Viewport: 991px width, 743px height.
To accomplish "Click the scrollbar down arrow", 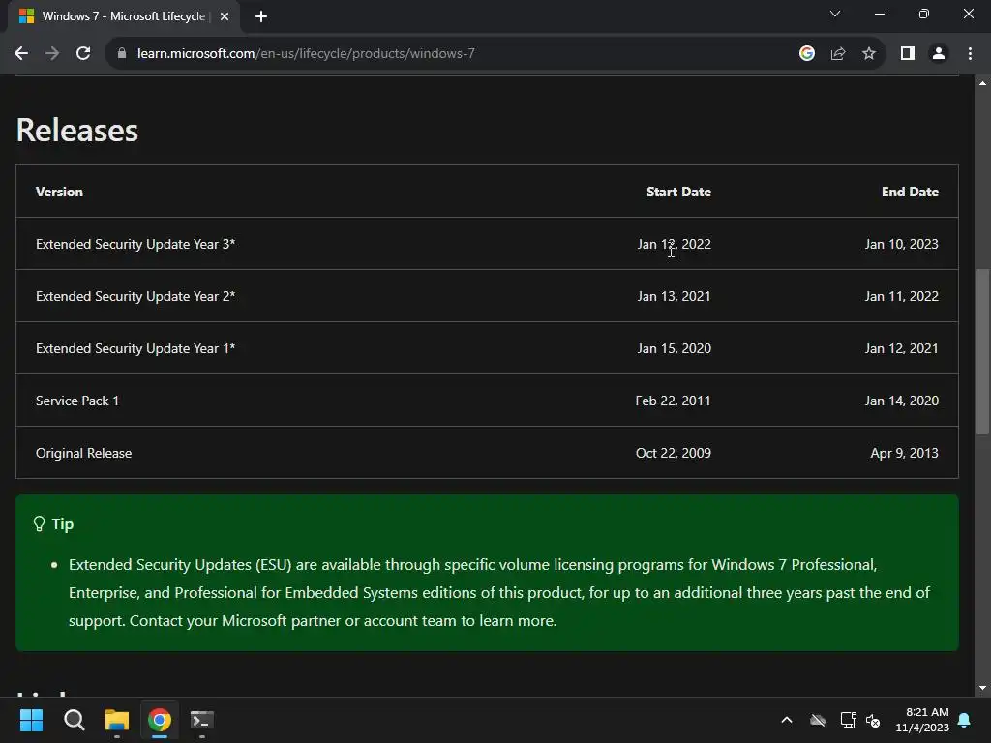I will click(x=982, y=688).
